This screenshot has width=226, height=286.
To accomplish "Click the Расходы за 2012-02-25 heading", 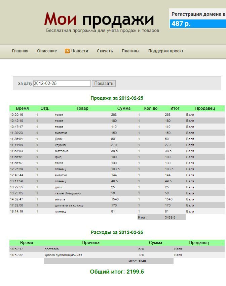I will click(x=117, y=232).
